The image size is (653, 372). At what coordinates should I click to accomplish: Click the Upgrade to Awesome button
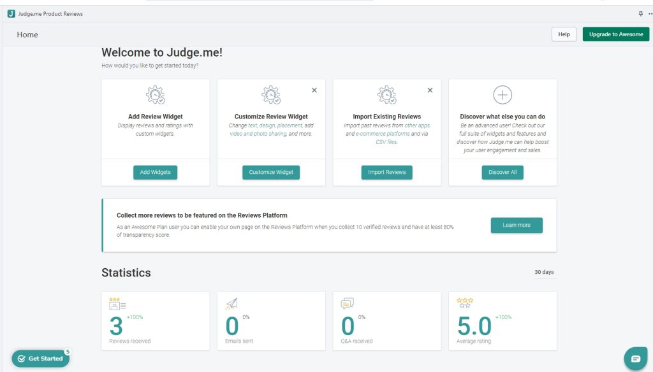[616, 34]
